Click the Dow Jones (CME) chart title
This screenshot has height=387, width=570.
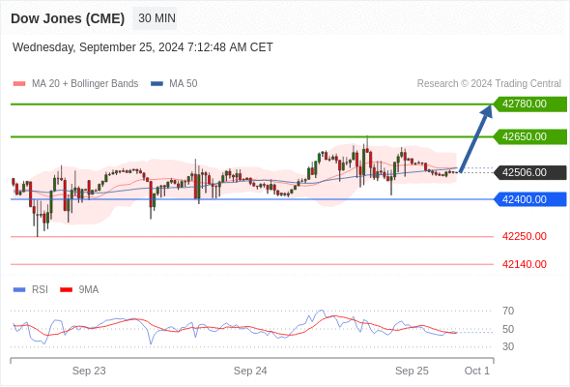click(68, 18)
